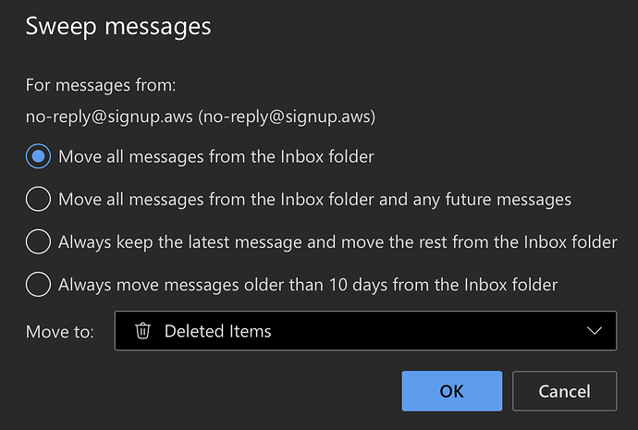
Task: Click the sender address shown in parentheses
Action: pyautogui.click(x=287, y=117)
